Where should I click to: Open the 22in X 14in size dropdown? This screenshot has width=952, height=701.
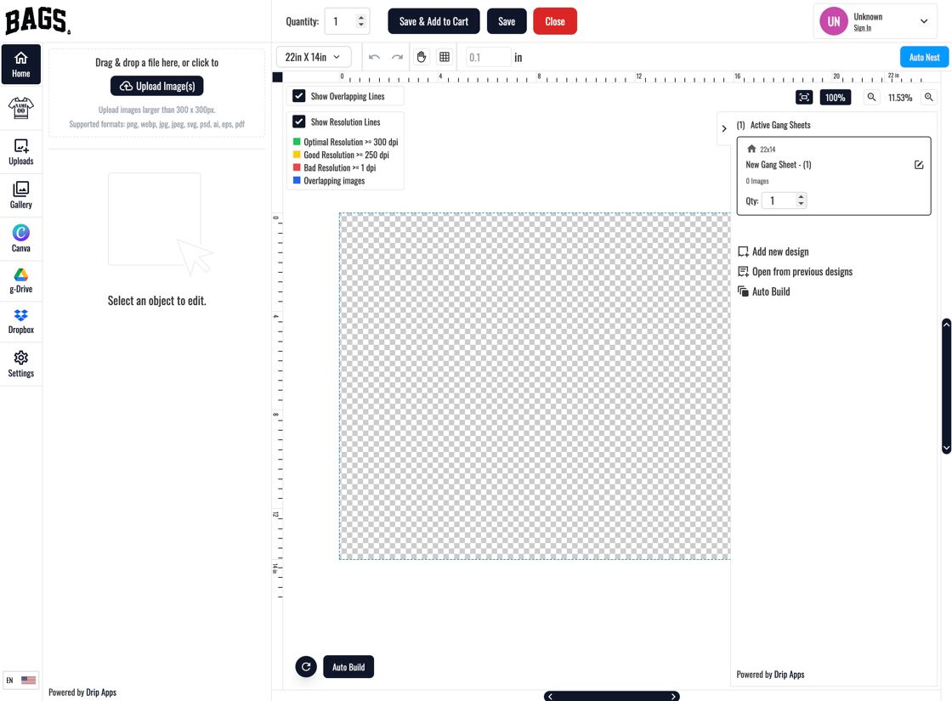(x=314, y=57)
